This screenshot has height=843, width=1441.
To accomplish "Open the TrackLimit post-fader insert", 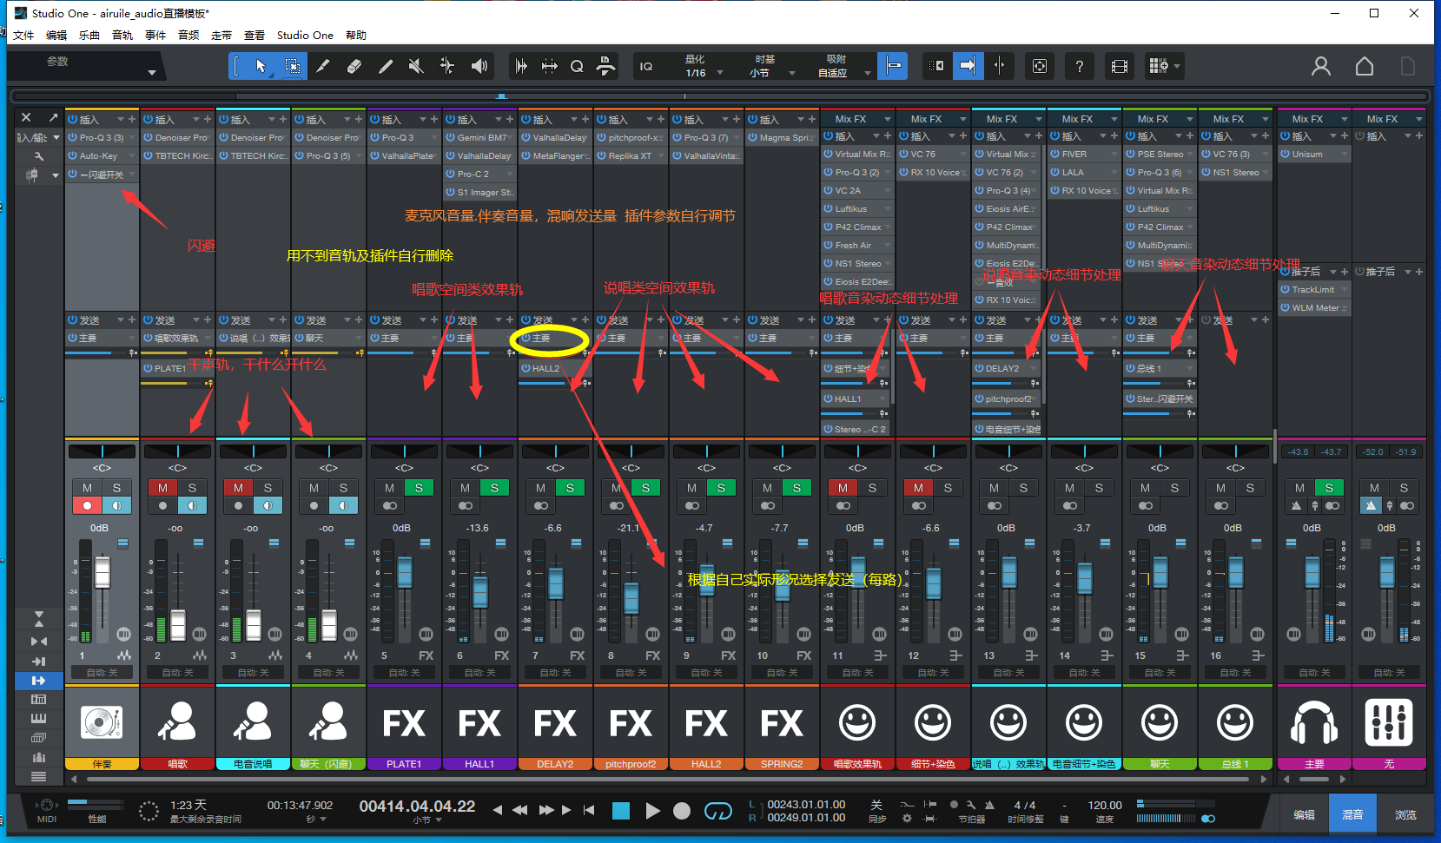I will 1314,289.
